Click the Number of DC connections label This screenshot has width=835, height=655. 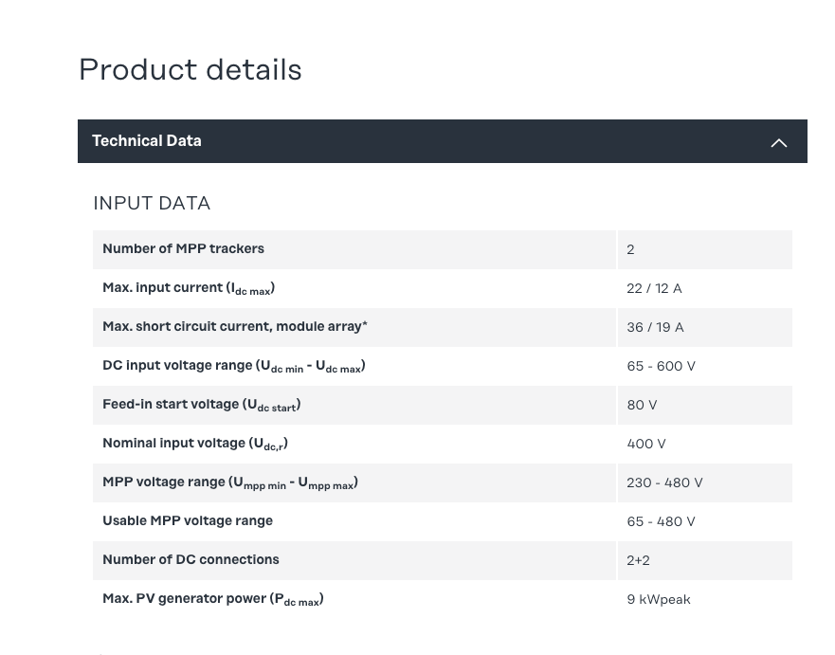[191, 560]
